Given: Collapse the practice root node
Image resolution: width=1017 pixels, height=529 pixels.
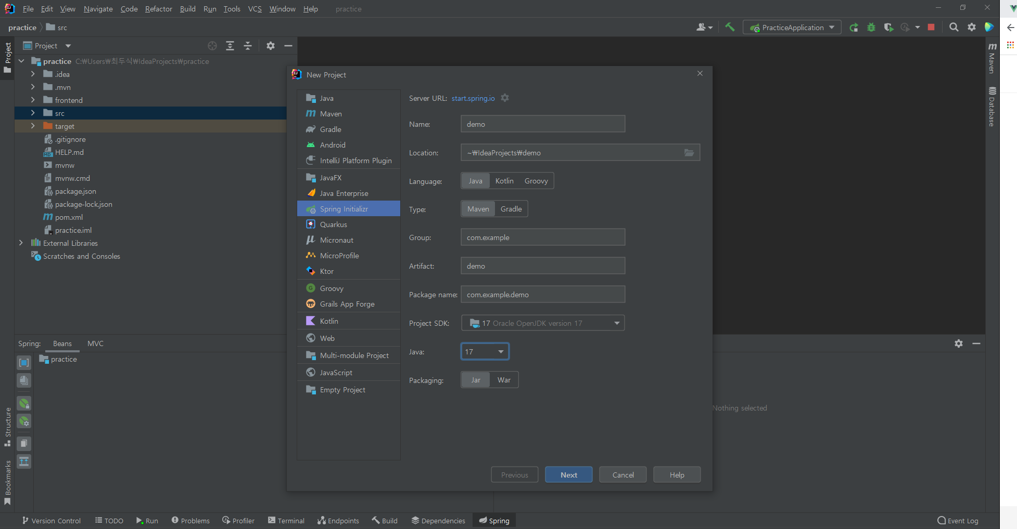Looking at the screenshot, I should pyautogui.click(x=21, y=61).
